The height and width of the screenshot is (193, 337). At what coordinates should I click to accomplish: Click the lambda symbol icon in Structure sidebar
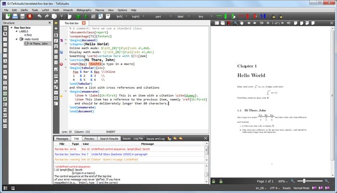pyautogui.click(x=5, y=61)
